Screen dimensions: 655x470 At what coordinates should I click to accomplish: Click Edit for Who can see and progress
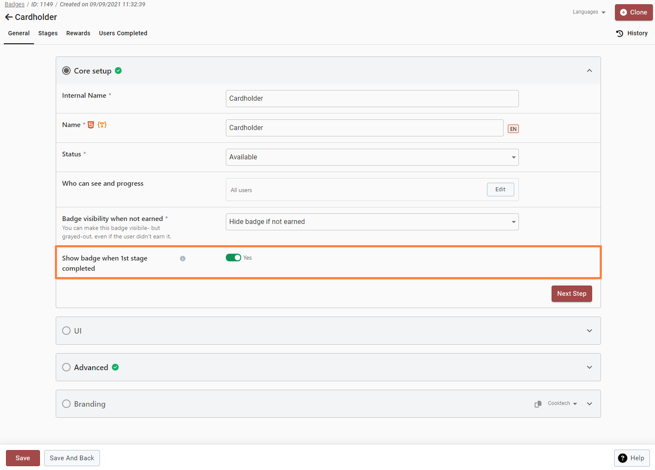tap(500, 190)
